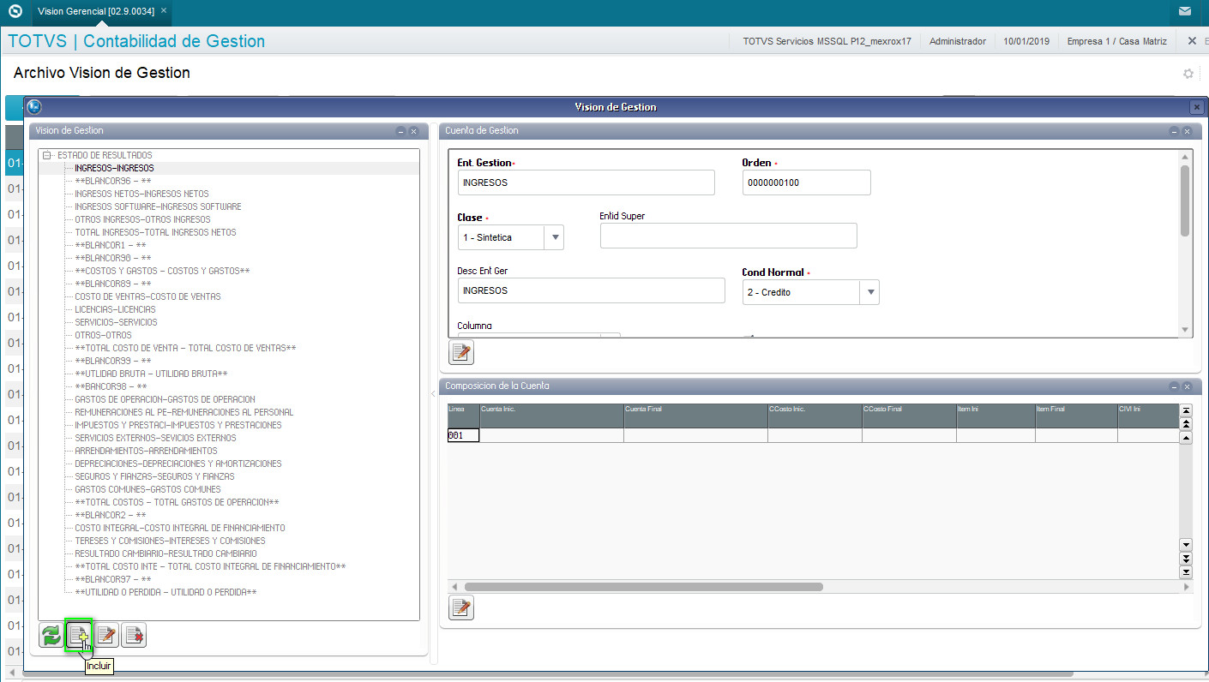This screenshot has height=682, width=1209.
Task: Click single up arrow in grid scroll controls
Action: point(1187,438)
